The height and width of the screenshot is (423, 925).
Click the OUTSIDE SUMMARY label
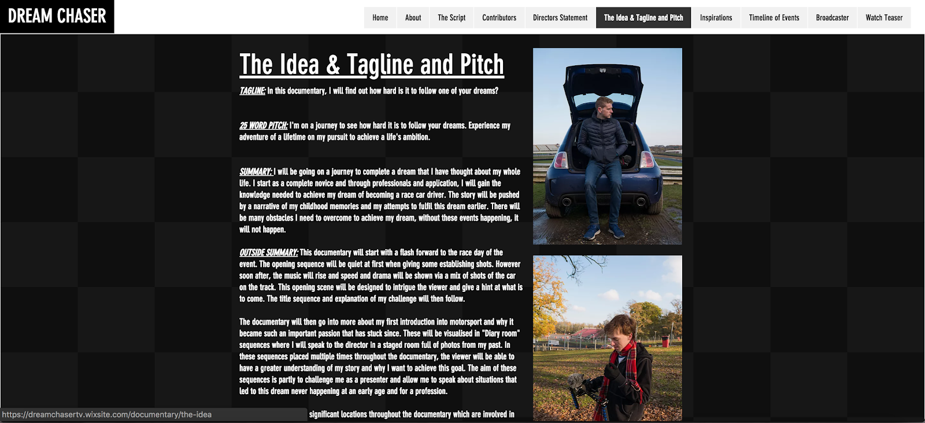pos(269,253)
